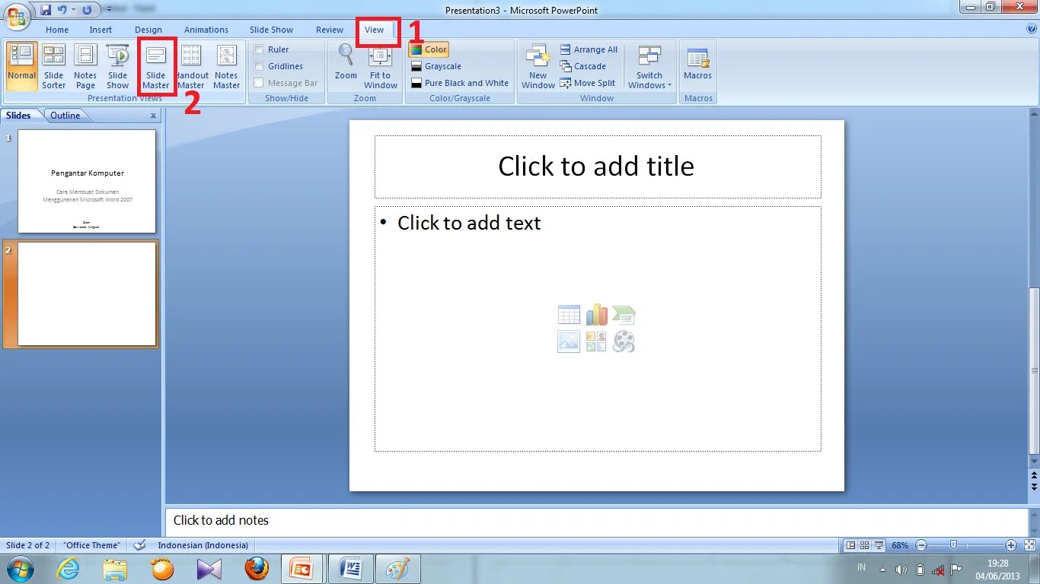Screen dimensions: 1040x584
Task: Click the notes pane to add notes
Action: 597,521
